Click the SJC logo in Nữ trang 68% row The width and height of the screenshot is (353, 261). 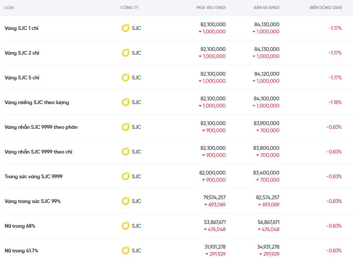coord(126,226)
